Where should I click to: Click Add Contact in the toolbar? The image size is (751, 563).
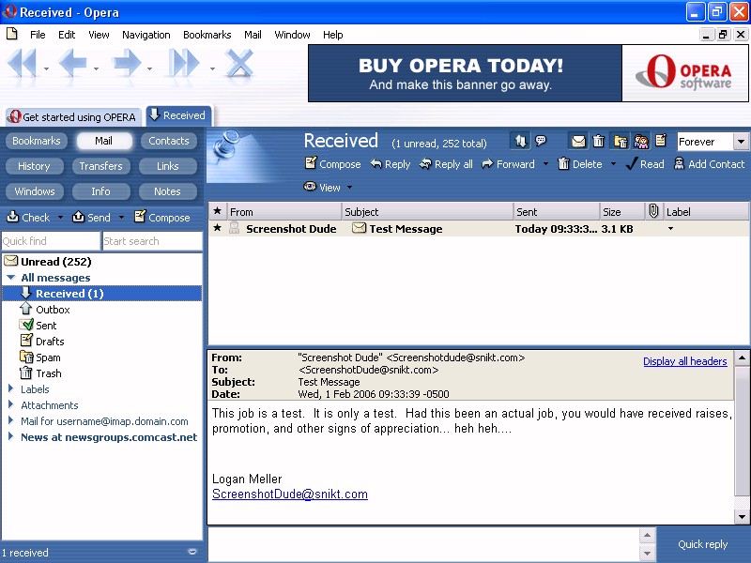pos(709,164)
